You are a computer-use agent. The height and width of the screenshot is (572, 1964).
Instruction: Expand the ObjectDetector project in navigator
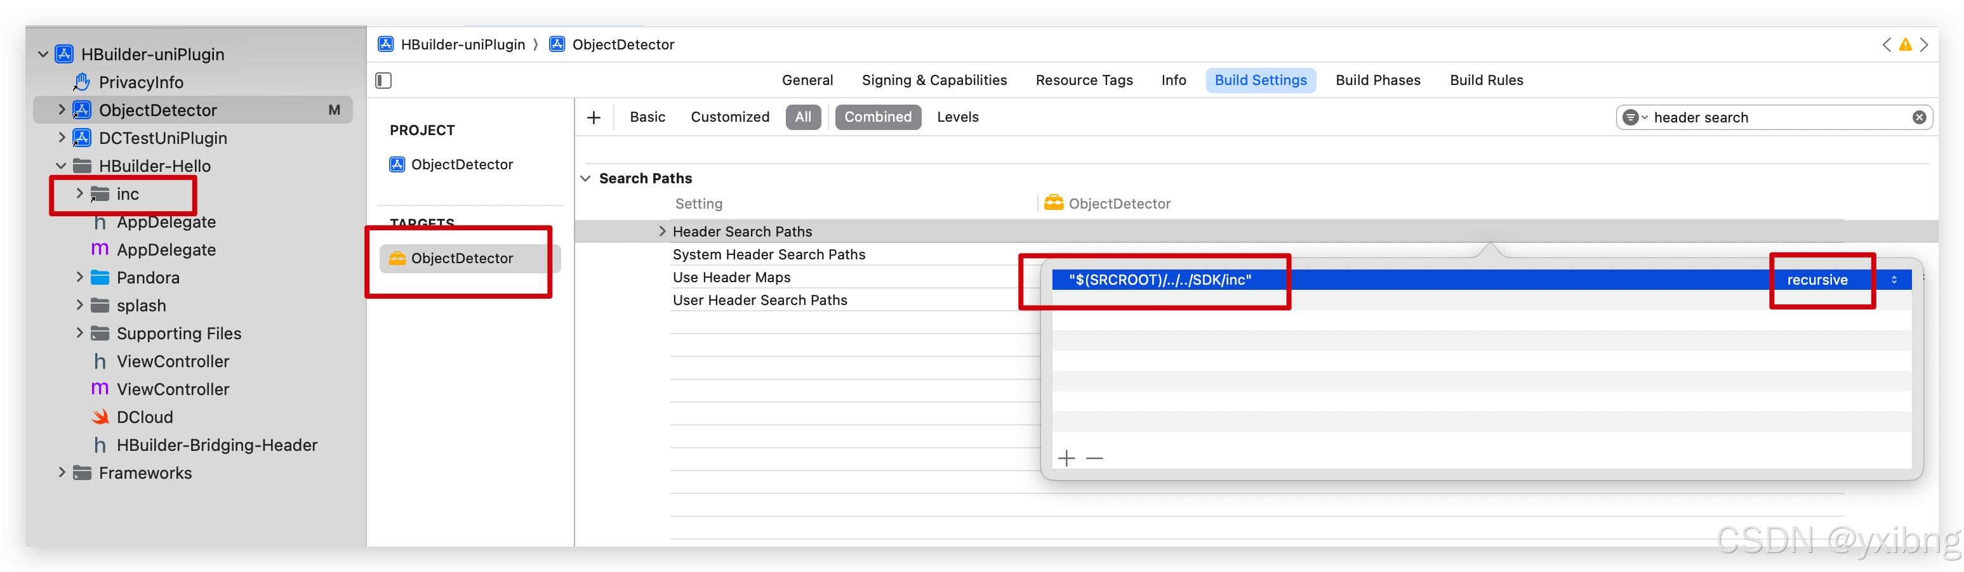point(62,110)
